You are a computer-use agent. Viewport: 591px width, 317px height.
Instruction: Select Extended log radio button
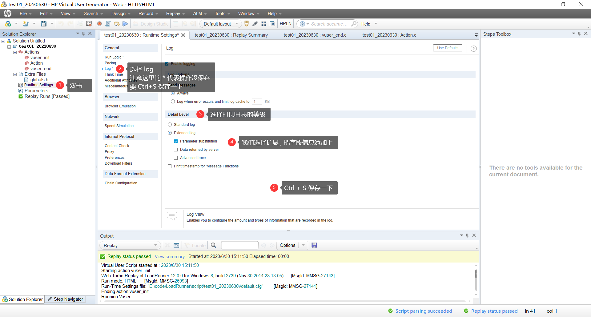click(170, 133)
